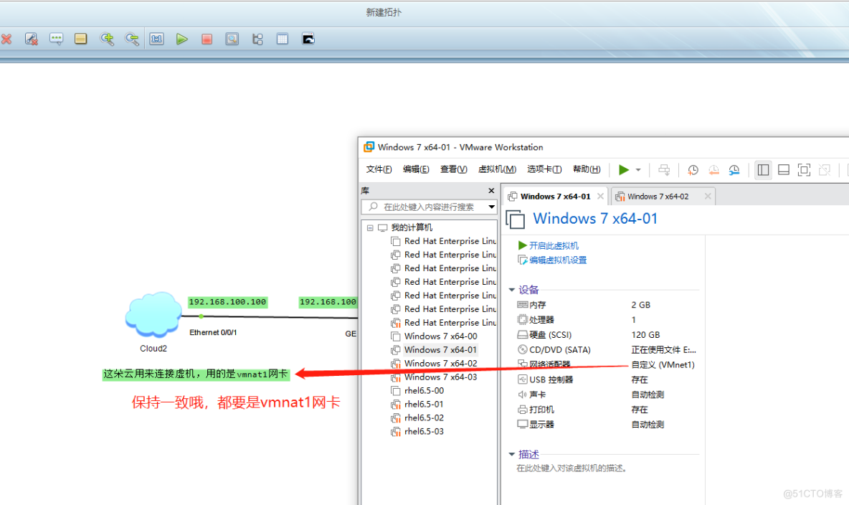Click the grid table icon in eNSP toolbar

pos(282,39)
